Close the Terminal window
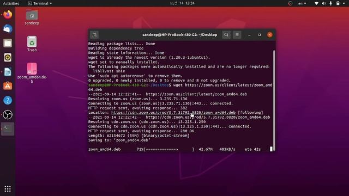The height and width of the screenshot is (196, 349). [270, 35]
